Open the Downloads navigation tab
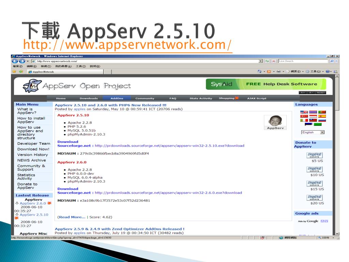The width and height of the screenshot is (349, 262). (89, 98)
